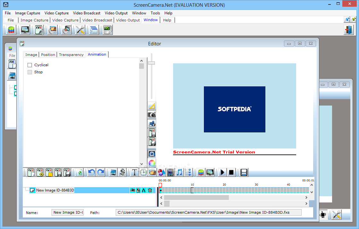Click the printer icon in vertical toolbar

click(152, 124)
